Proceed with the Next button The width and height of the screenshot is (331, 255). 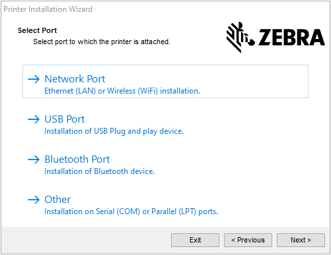coord(301,240)
